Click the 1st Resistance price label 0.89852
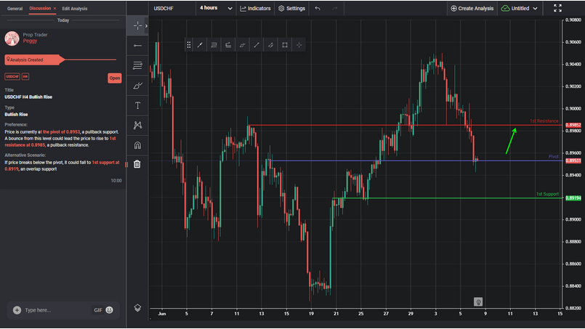Image resolution: width=585 pixels, height=329 pixels. [573, 125]
